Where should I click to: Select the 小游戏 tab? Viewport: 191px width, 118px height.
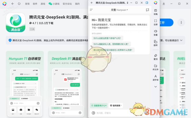coord(54,4)
